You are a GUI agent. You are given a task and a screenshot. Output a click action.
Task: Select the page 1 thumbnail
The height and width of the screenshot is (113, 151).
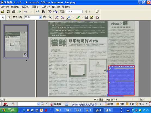(x=16, y=41)
